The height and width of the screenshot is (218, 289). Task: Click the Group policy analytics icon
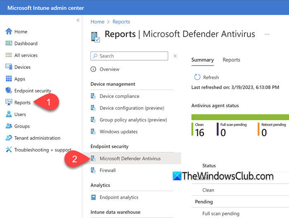click(93, 120)
